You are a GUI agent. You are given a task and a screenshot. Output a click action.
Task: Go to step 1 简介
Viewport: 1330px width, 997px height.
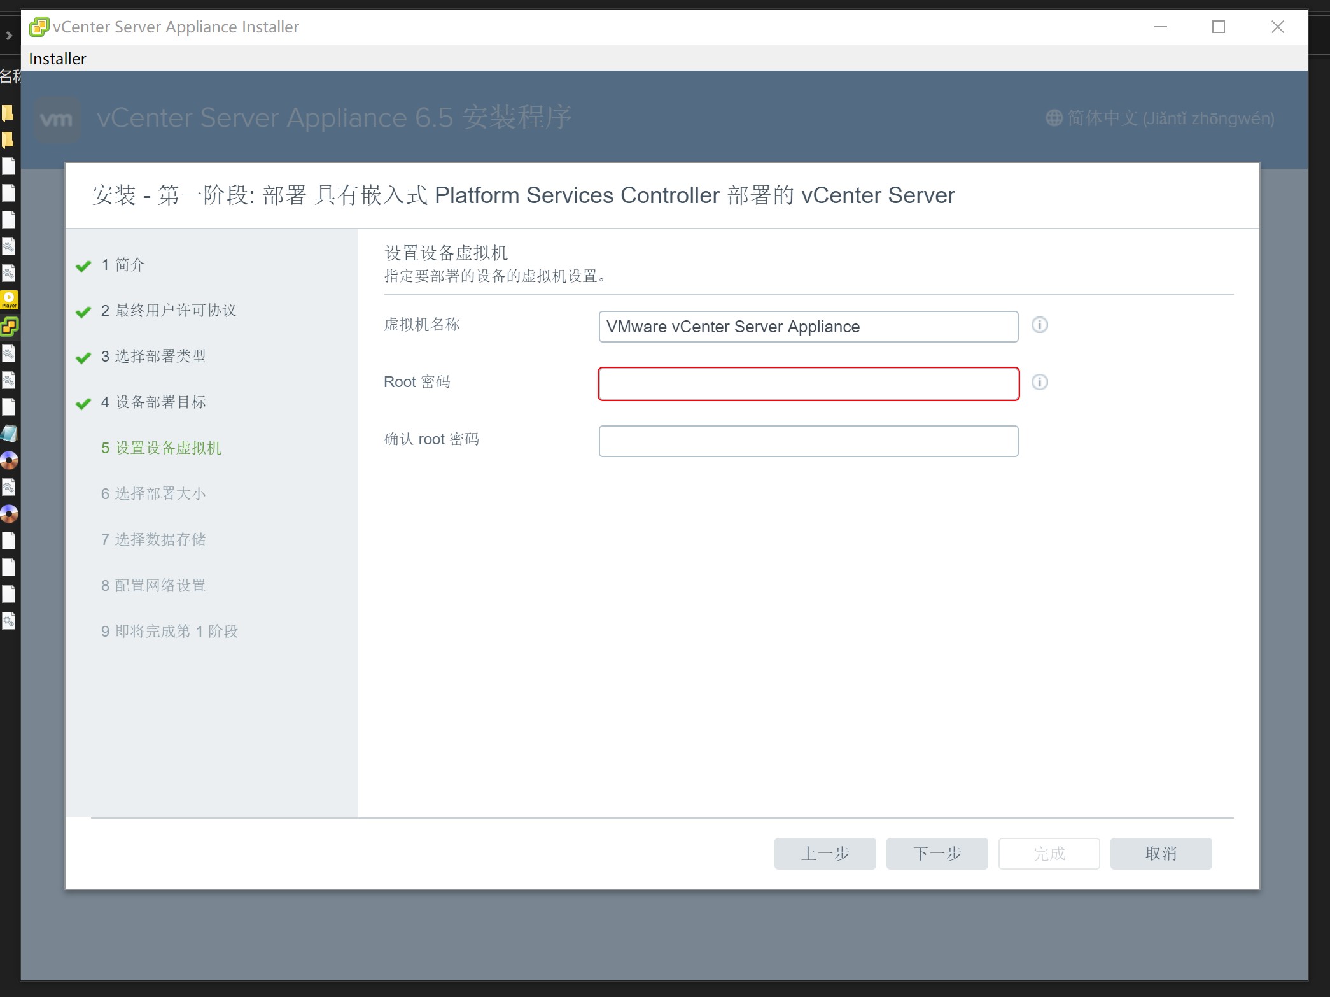[123, 265]
